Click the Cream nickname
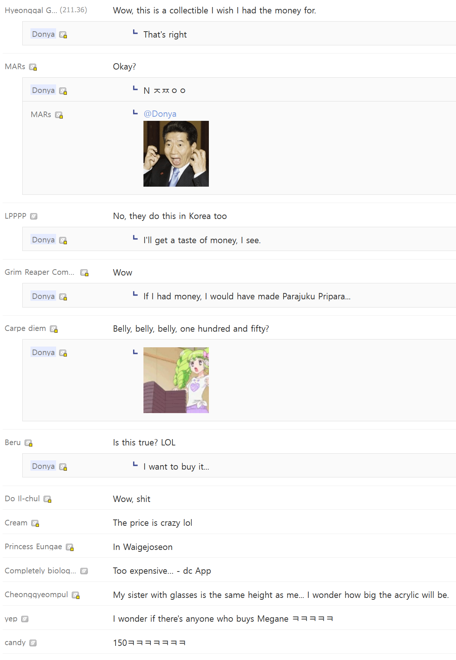 (x=16, y=523)
